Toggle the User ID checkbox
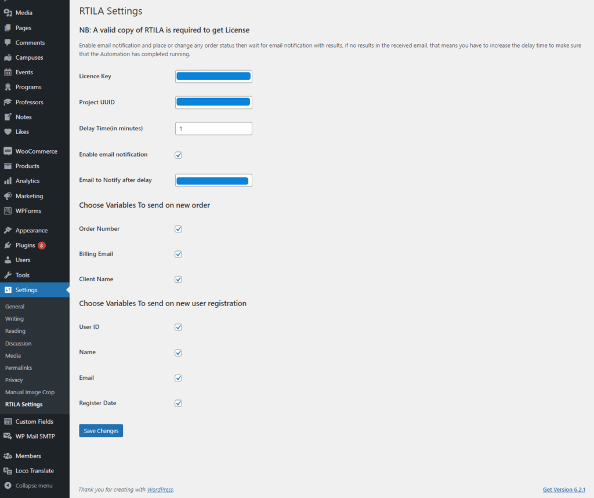This screenshot has height=498, width=594. pos(178,327)
